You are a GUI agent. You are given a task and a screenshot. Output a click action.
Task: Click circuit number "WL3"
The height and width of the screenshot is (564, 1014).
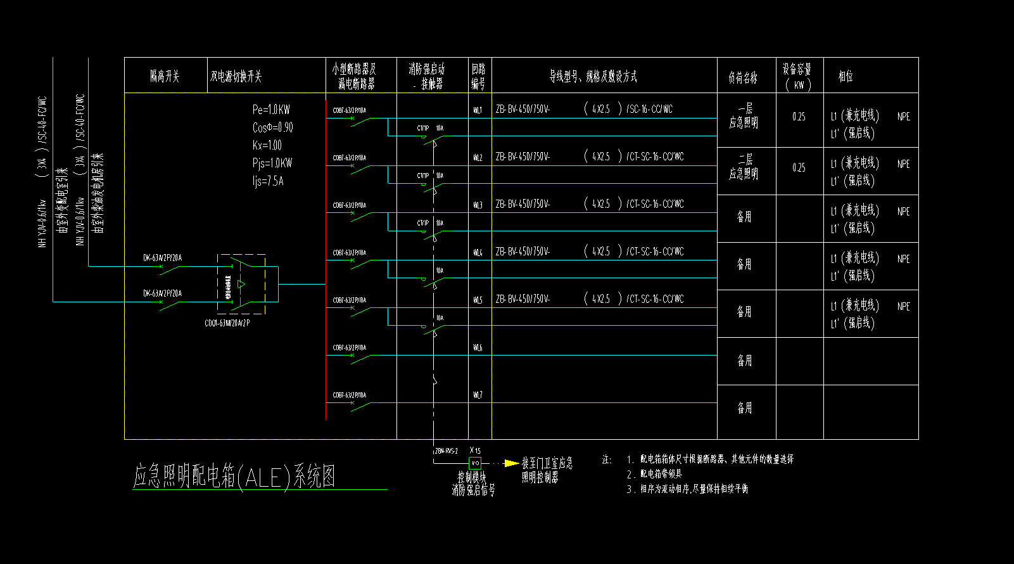pyautogui.click(x=478, y=205)
